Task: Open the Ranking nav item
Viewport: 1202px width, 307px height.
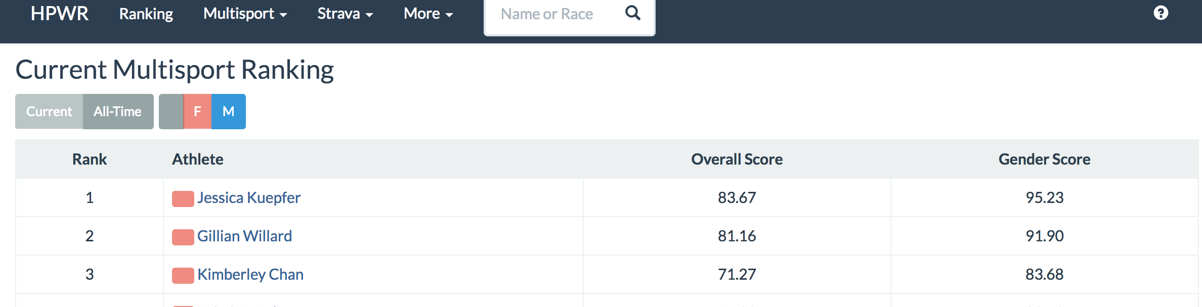Action: (x=146, y=14)
